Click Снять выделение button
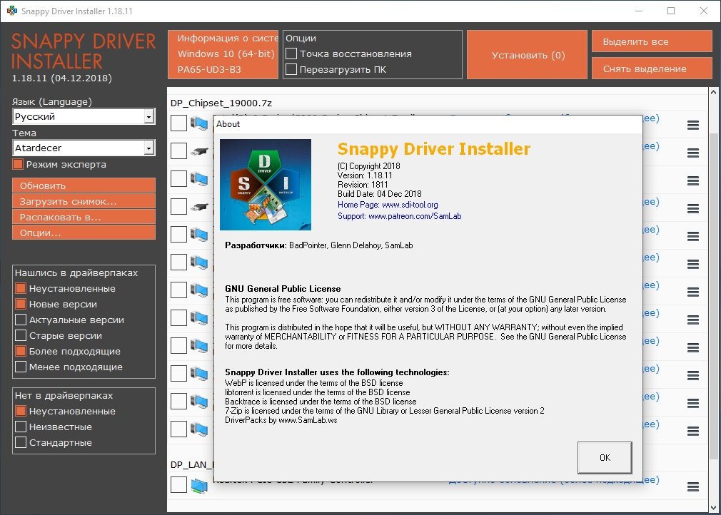 652,69
